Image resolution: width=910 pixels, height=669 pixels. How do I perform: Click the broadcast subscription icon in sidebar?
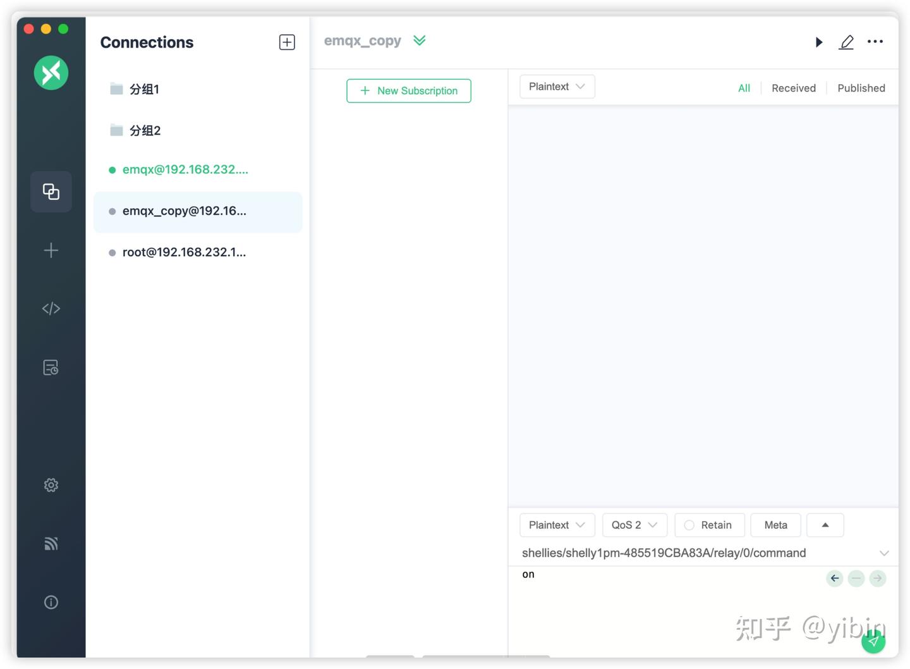coord(51,543)
